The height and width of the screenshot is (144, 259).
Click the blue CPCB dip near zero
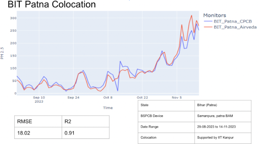point(118,91)
